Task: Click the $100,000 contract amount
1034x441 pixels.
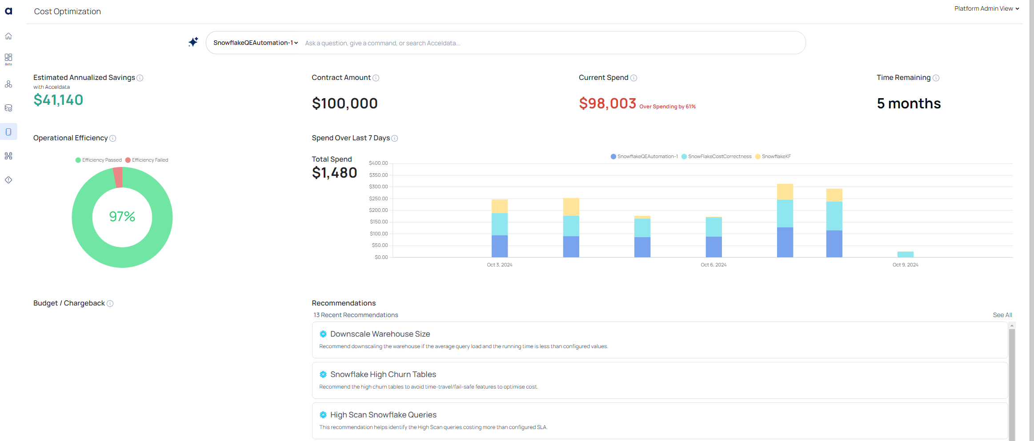Action: 345,103
